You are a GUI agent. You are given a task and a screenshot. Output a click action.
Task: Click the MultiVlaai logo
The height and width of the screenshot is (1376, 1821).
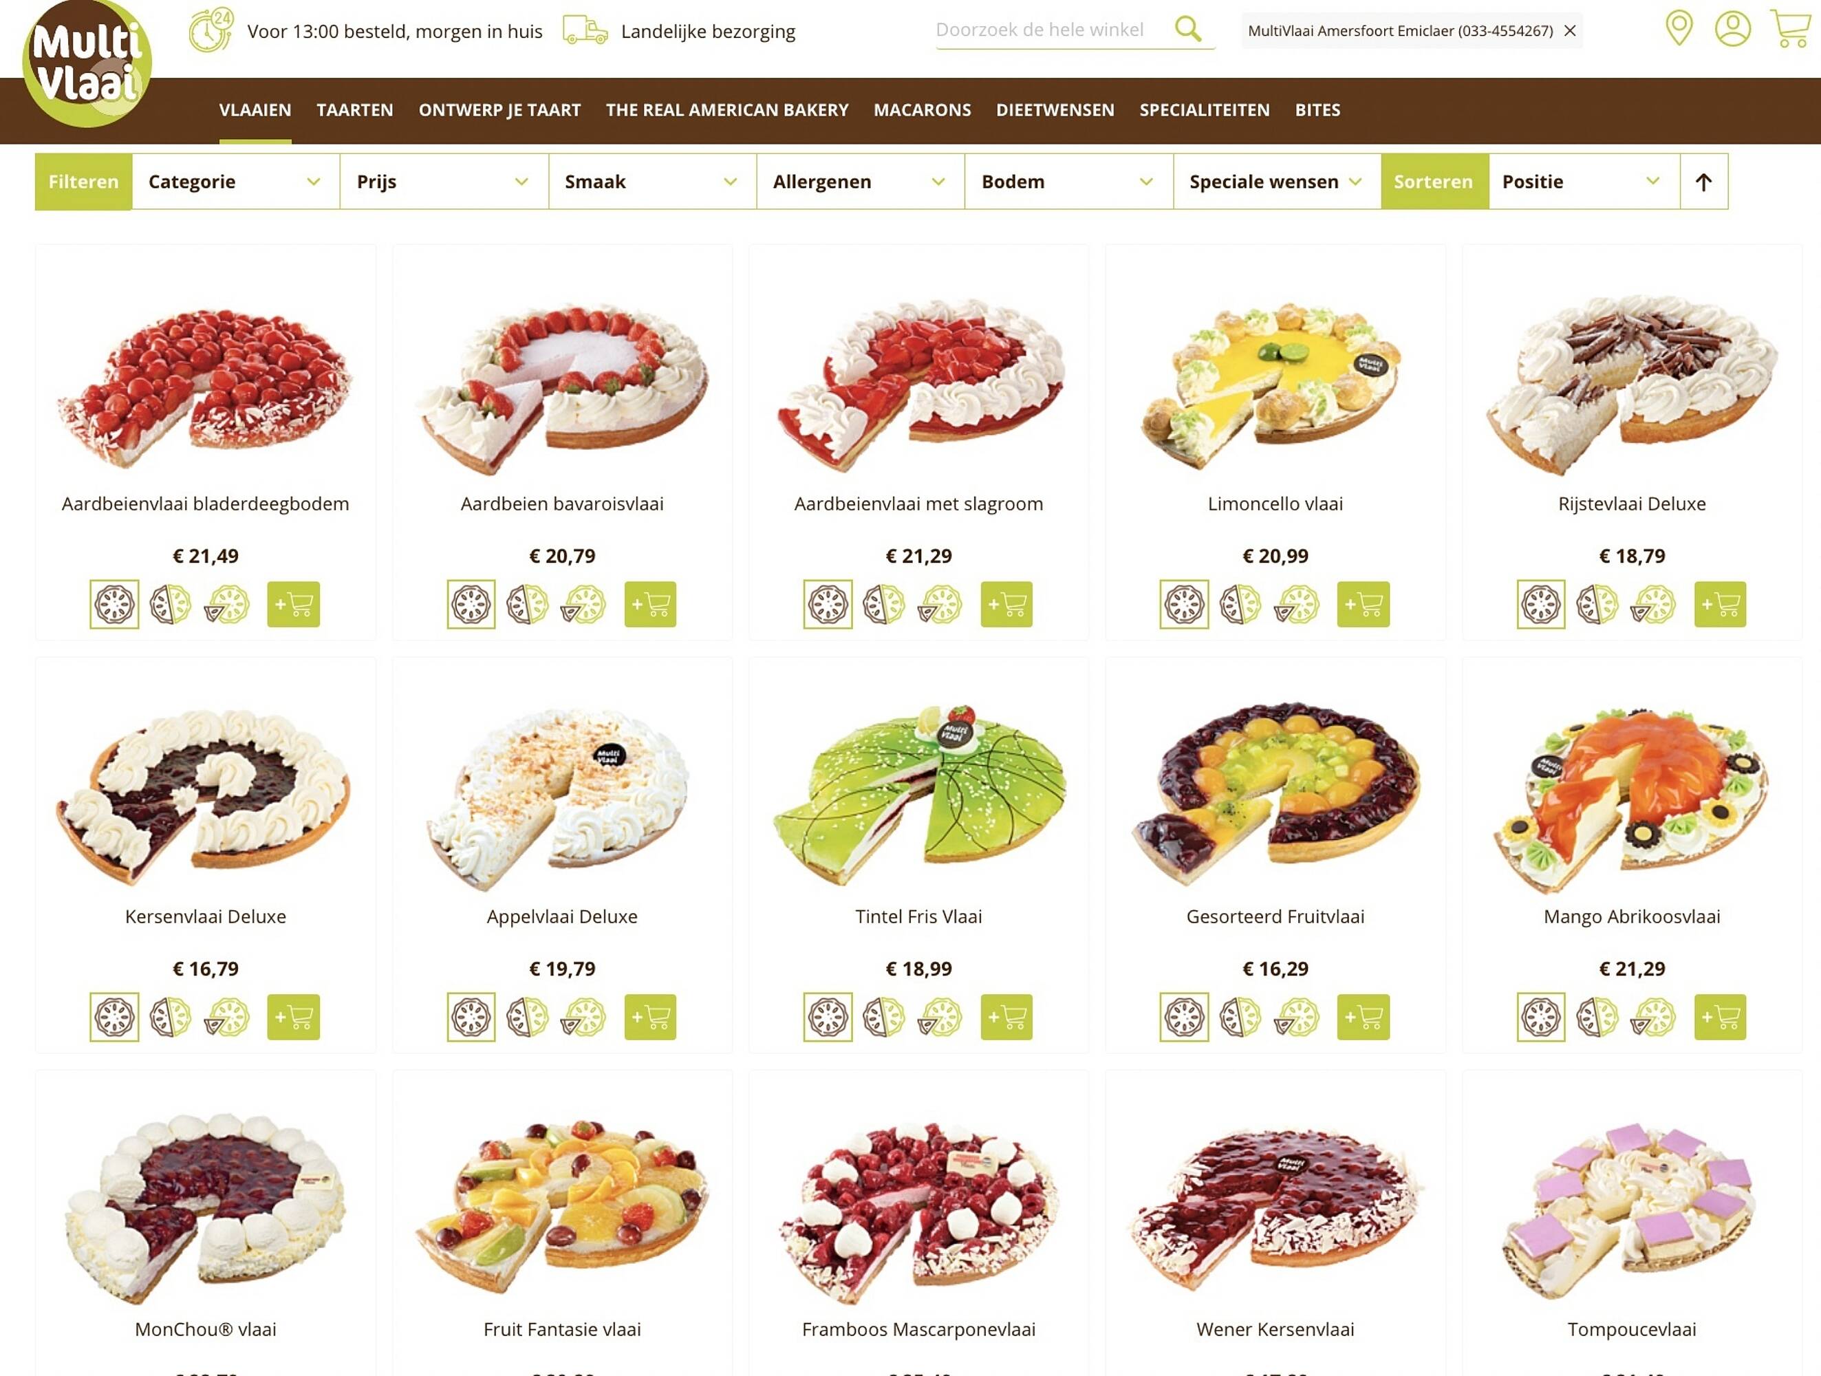pyautogui.click(x=87, y=63)
